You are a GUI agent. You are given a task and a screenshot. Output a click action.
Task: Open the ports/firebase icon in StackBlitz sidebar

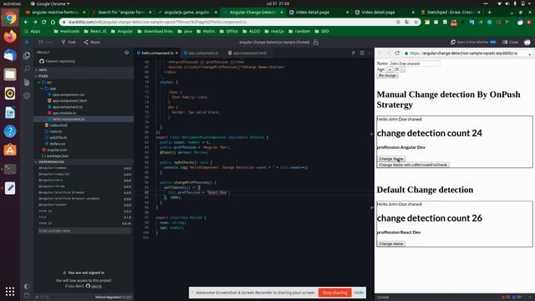click(x=27, y=82)
